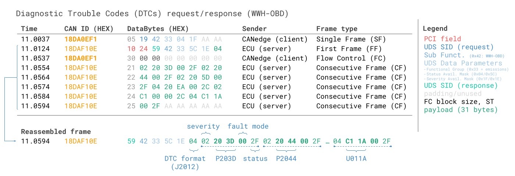Select data bytes beginning with 30 00 00

pyautogui.click(x=175, y=58)
